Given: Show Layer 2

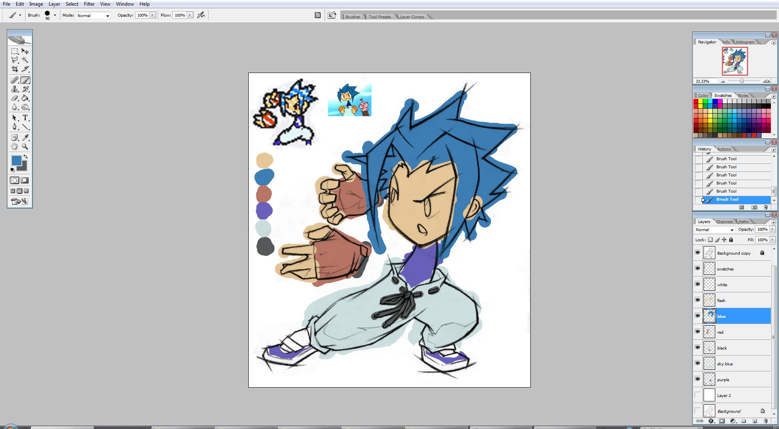Looking at the screenshot, I should pos(697,395).
